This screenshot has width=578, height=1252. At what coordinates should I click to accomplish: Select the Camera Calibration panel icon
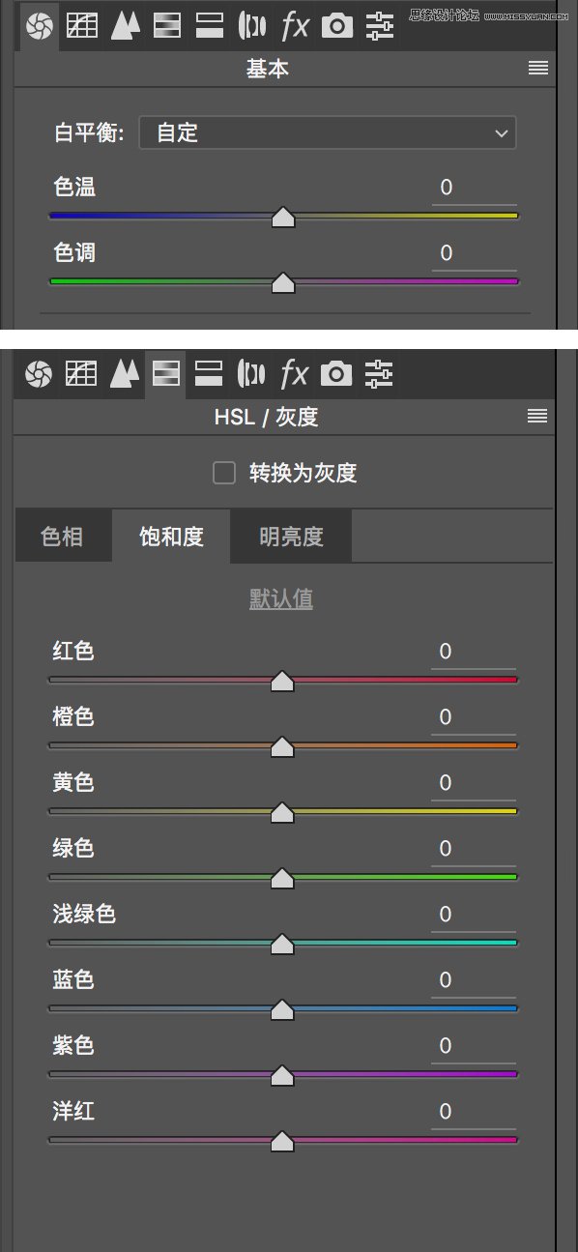[336, 25]
